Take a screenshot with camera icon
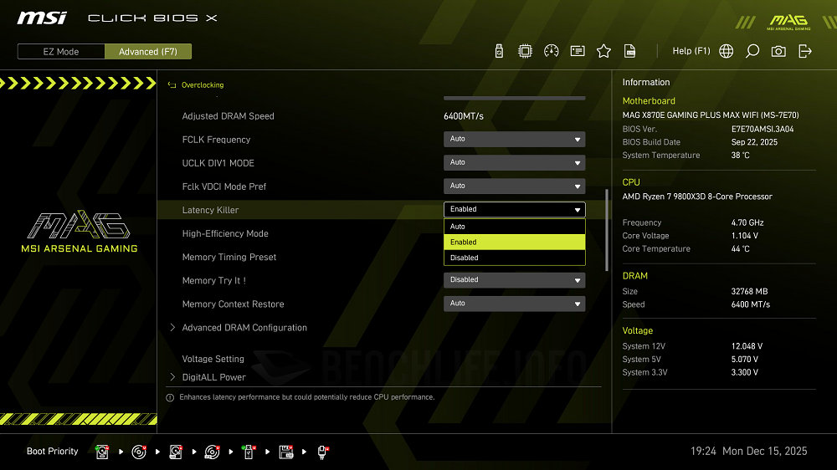Image resolution: width=837 pixels, height=470 pixels. [x=778, y=51]
